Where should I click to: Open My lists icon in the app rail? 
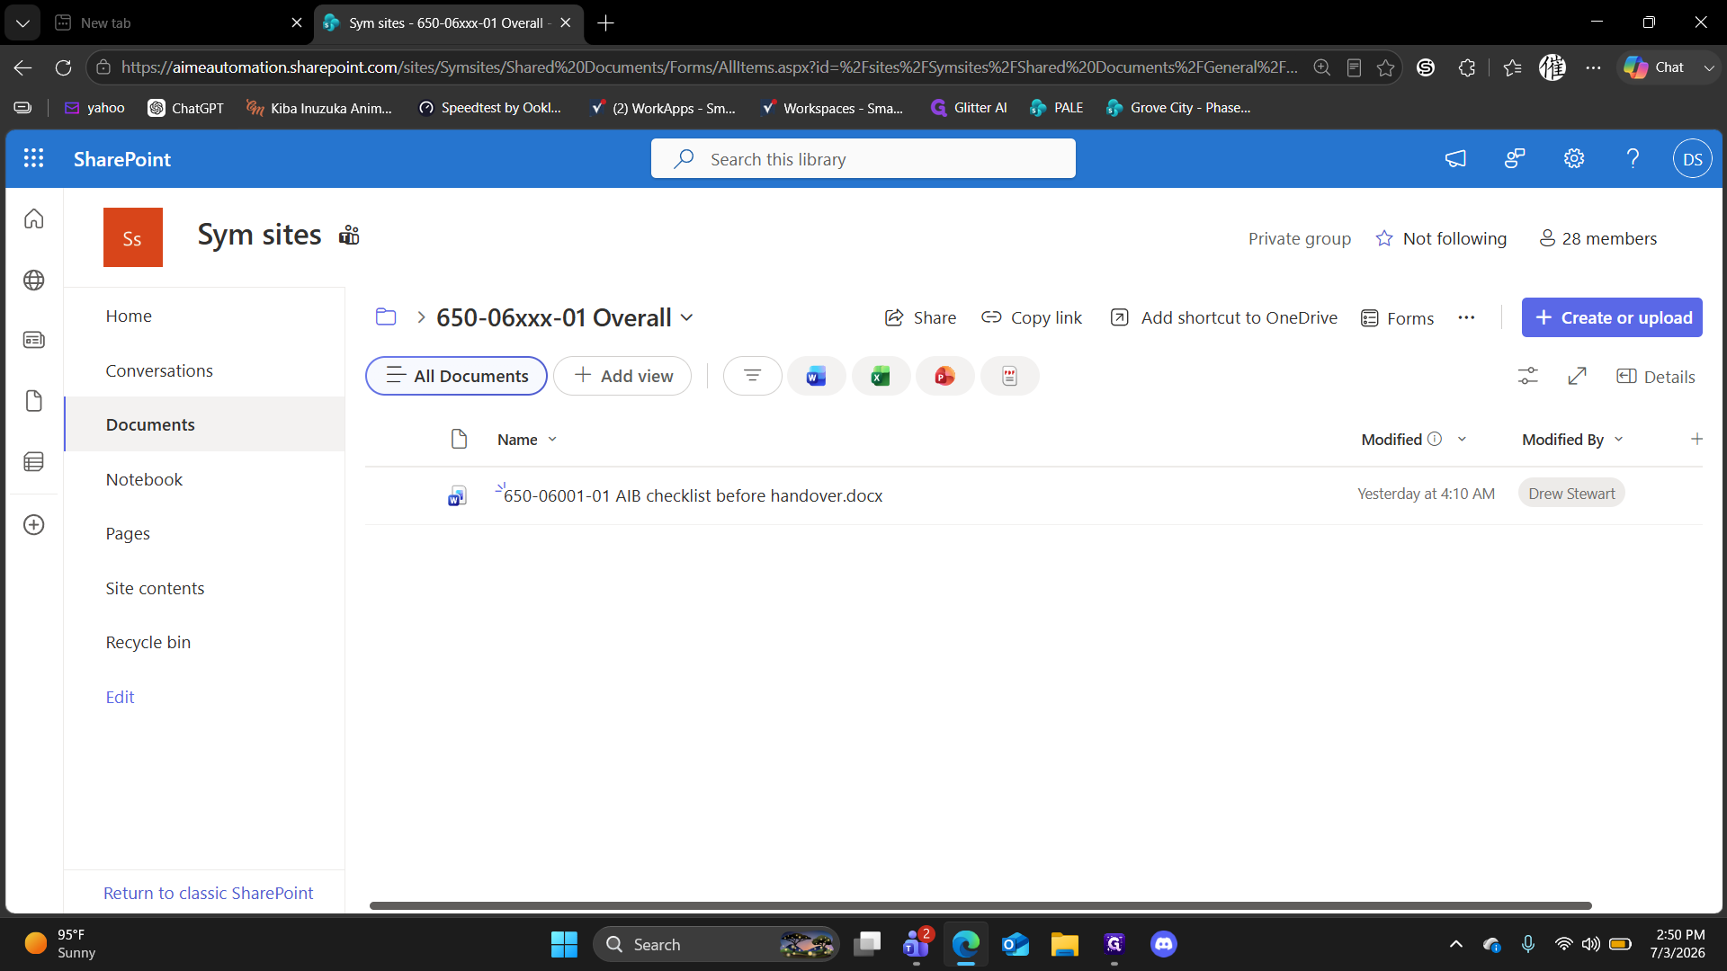pyautogui.click(x=34, y=462)
